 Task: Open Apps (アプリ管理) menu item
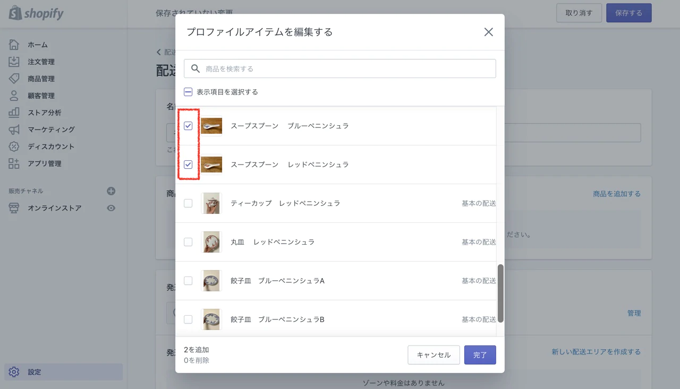click(x=45, y=163)
